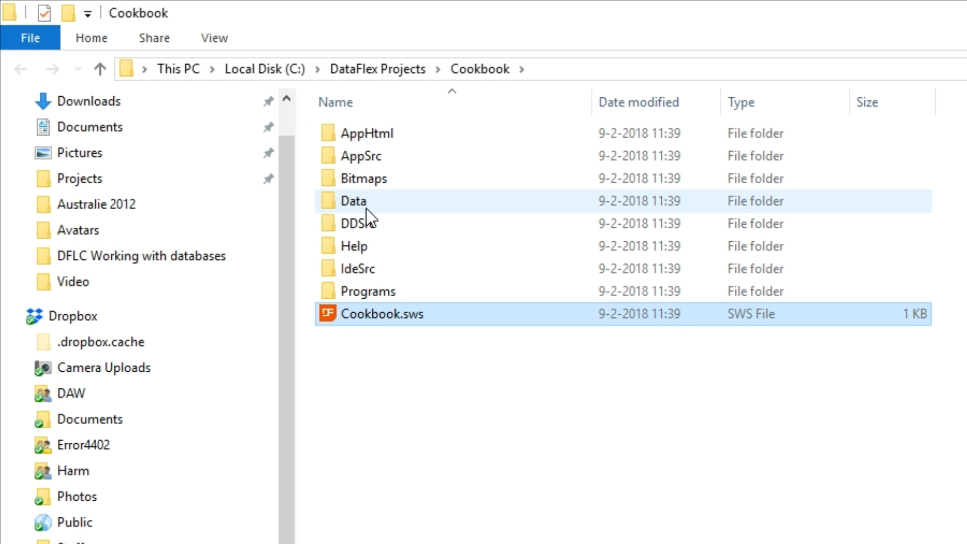Switch to the View ribbon tab
This screenshot has height=544, width=967.
coord(214,38)
